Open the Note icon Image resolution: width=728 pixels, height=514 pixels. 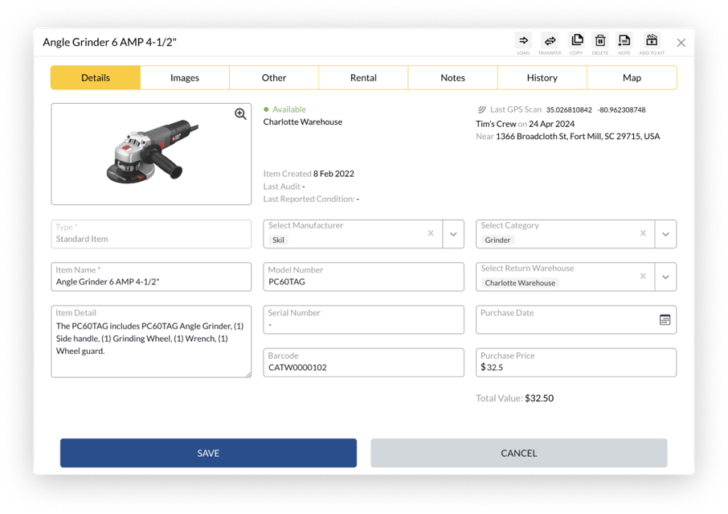(x=624, y=41)
